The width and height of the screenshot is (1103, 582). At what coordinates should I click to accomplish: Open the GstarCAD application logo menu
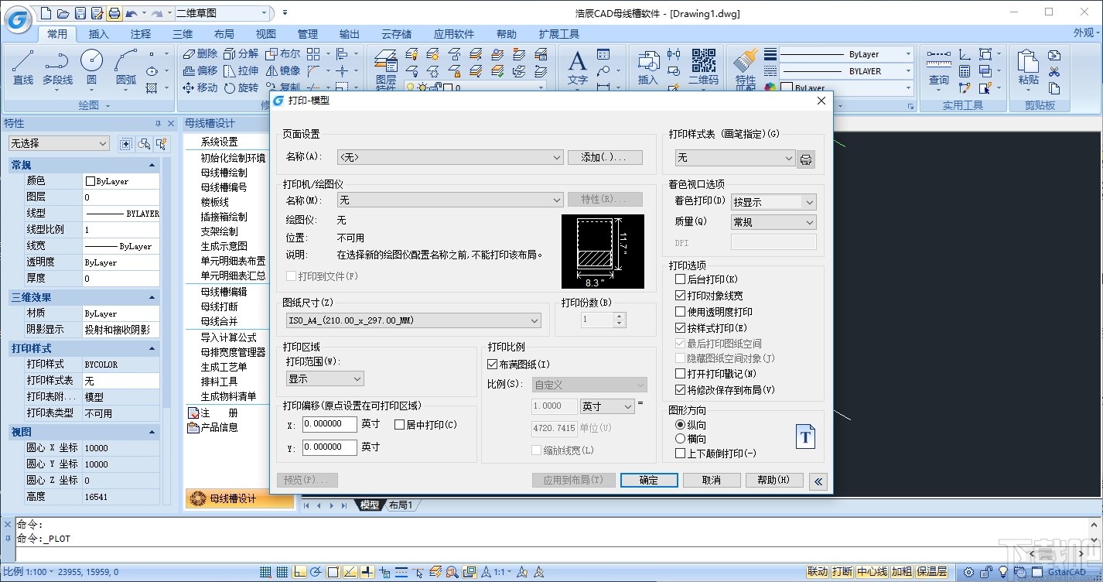[x=17, y=19]
